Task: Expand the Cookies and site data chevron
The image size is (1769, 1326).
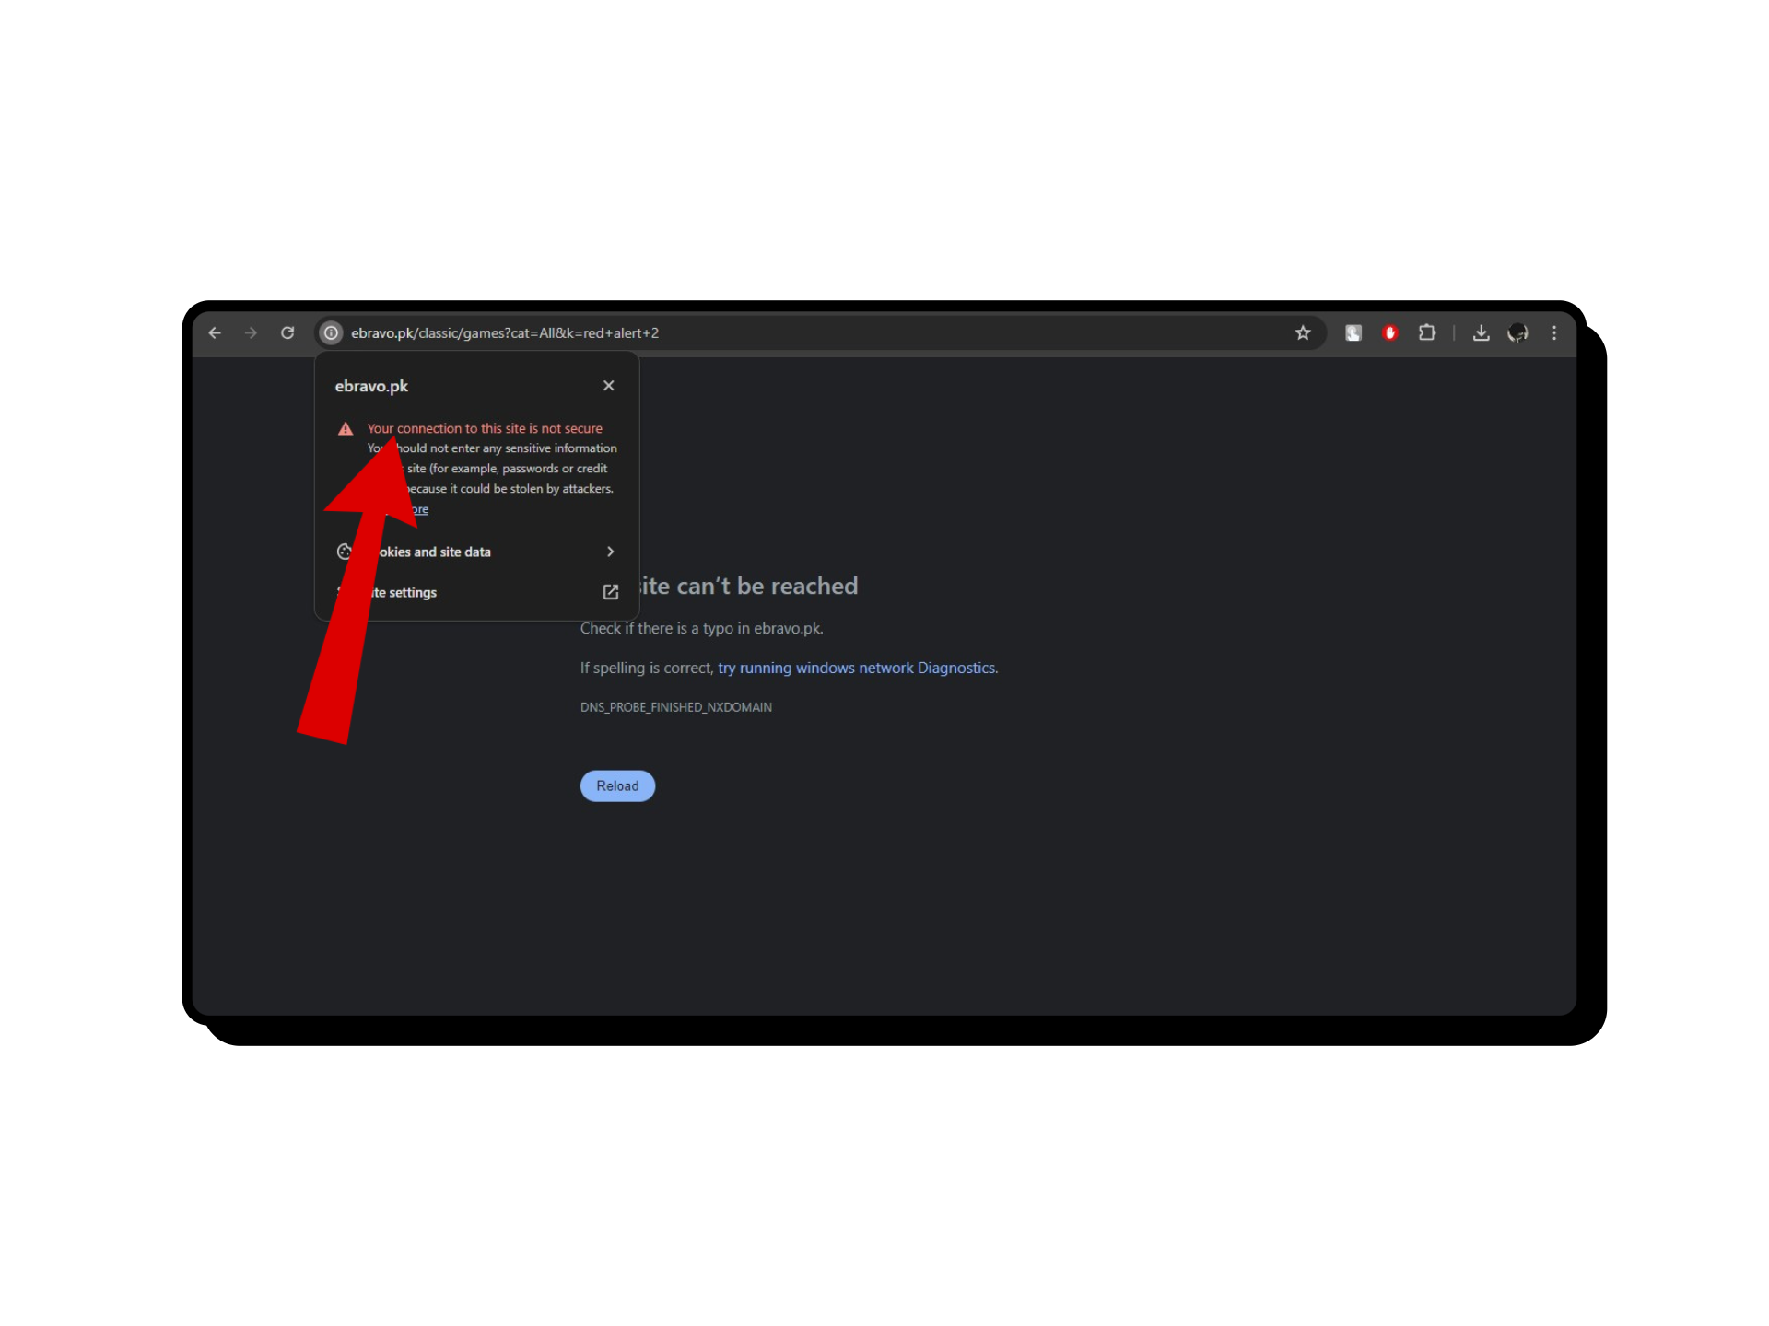Action: coord(610,551)
